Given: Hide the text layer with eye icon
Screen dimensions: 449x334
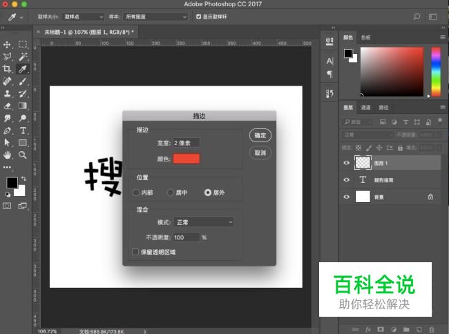Looking at the screenshot, I should [347, 179].
